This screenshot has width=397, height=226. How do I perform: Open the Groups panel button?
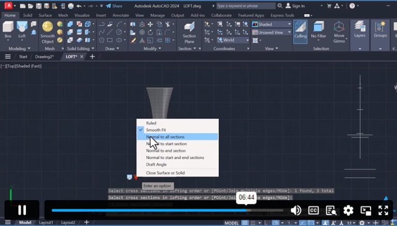[x=380, y=29]
